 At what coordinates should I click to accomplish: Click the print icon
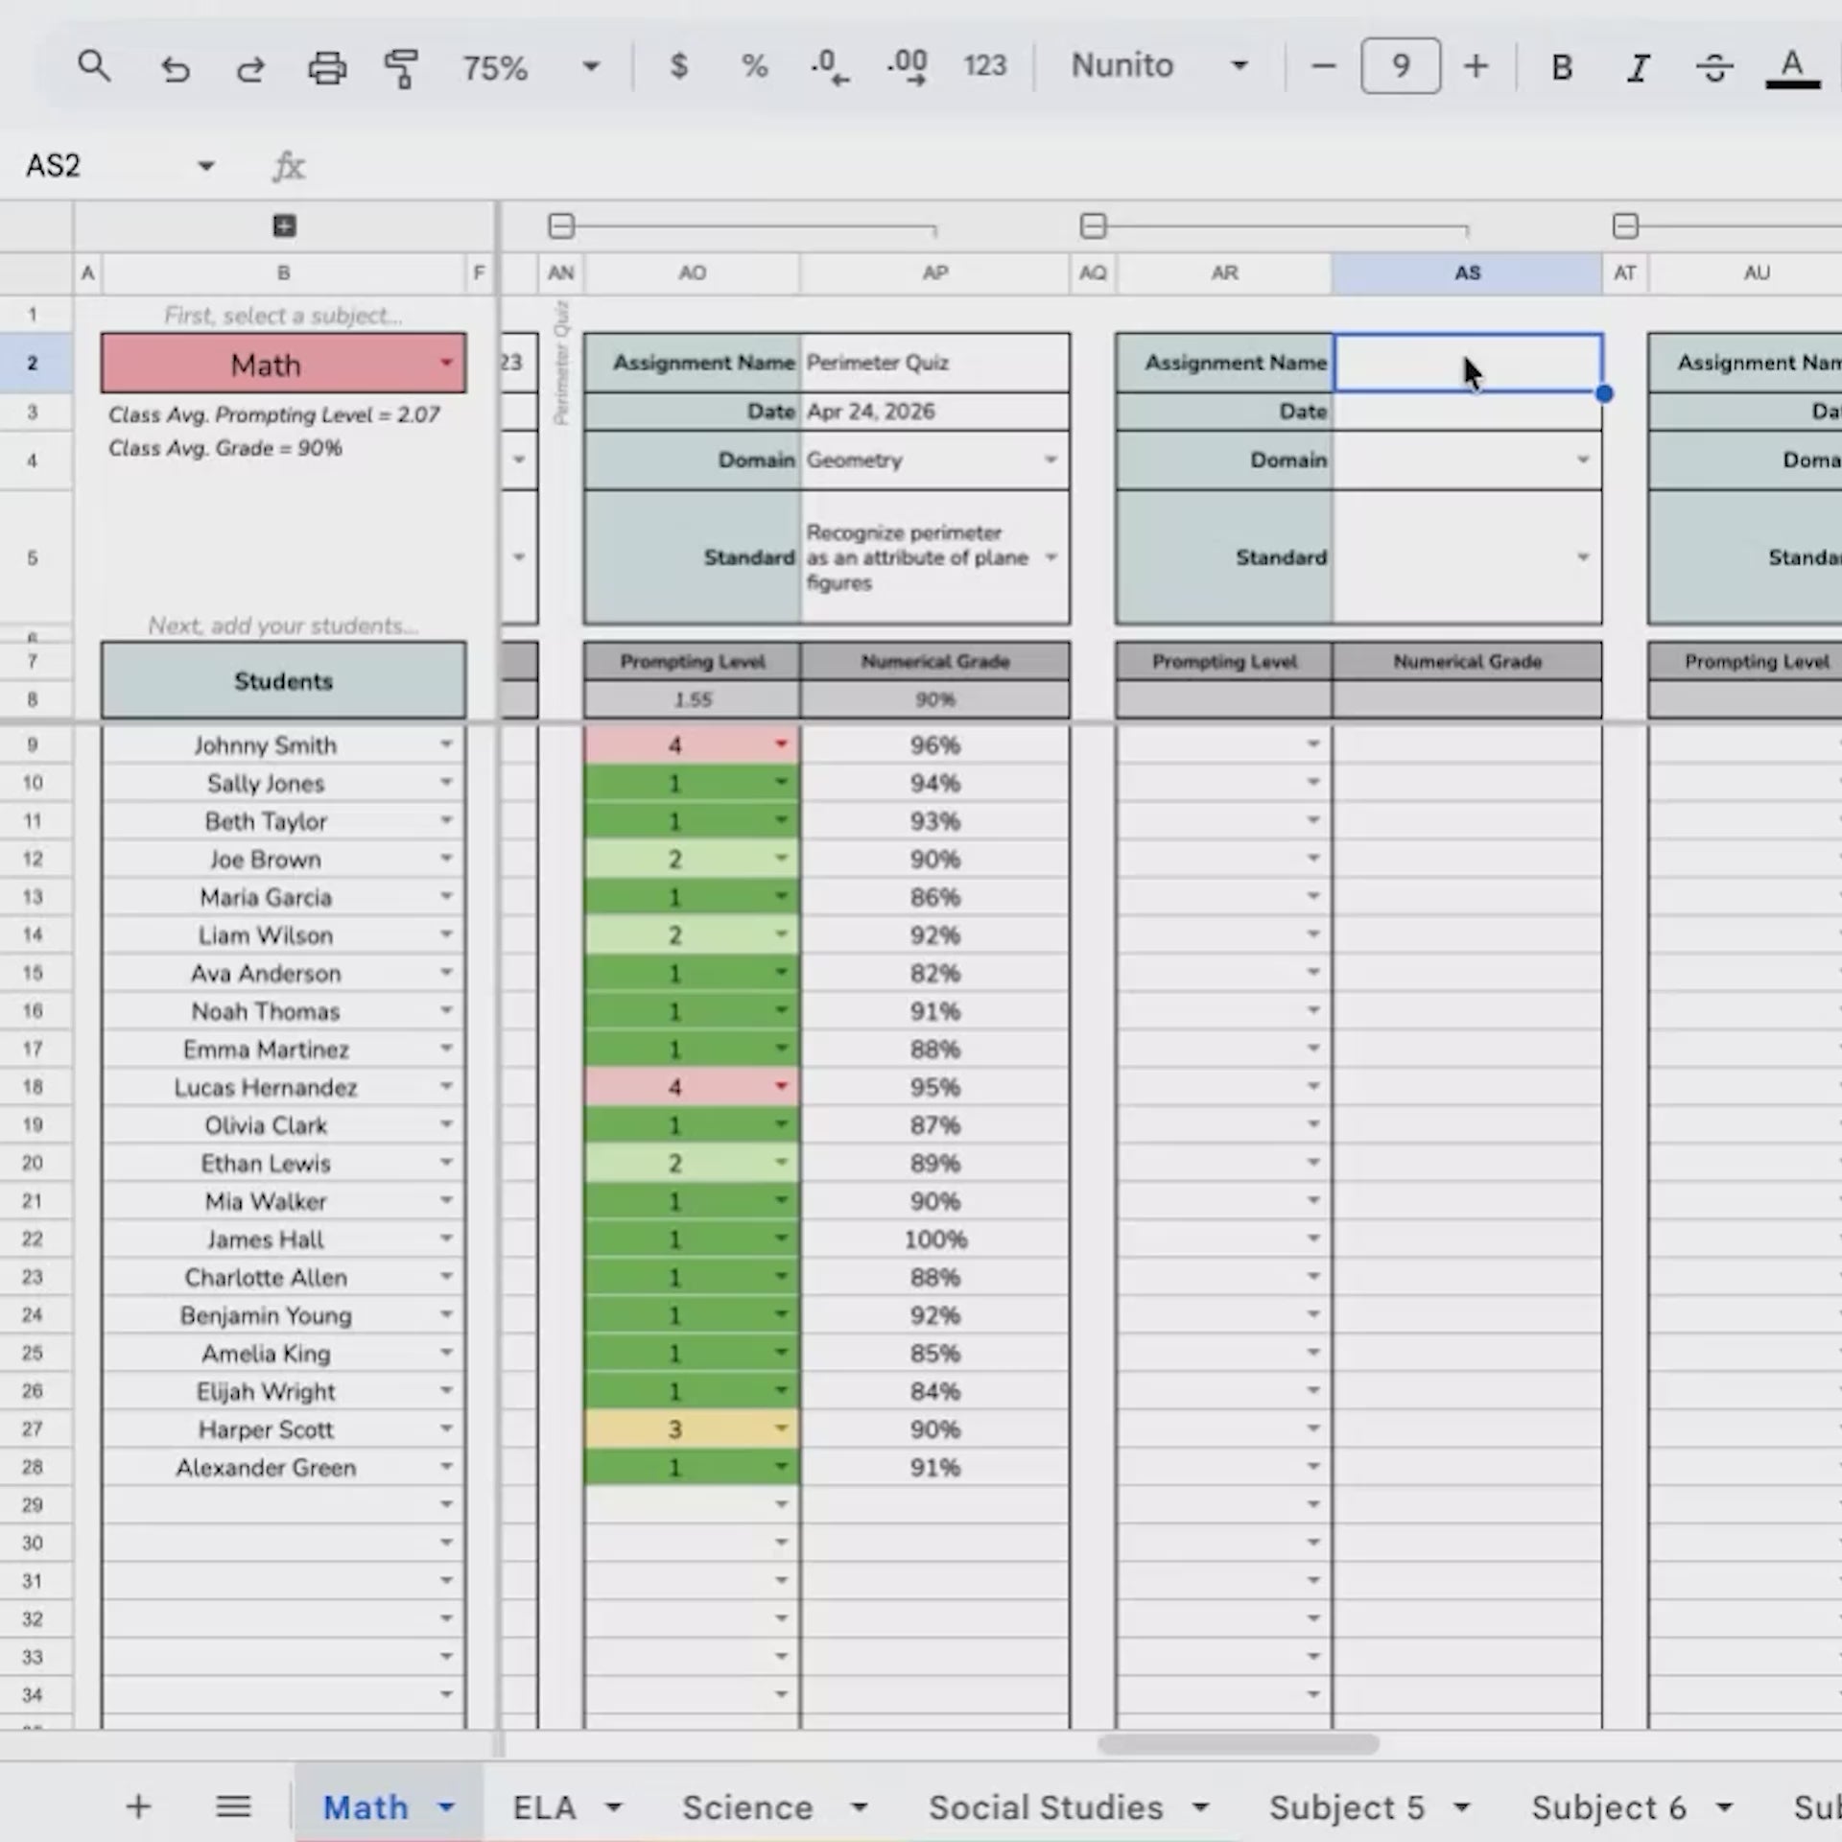pyautogui.click(x=326, y=67)
